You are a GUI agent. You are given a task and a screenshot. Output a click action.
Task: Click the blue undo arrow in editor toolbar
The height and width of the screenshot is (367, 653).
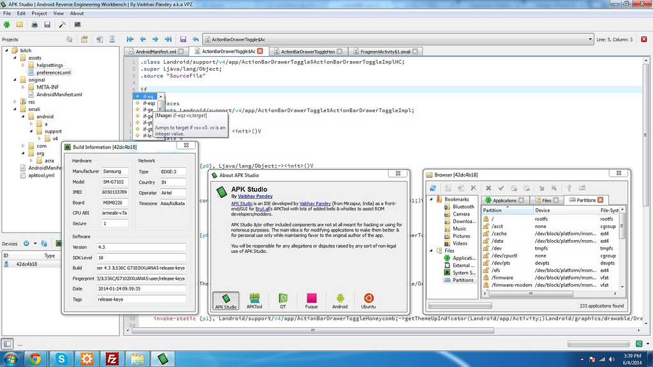click(196, 39)
